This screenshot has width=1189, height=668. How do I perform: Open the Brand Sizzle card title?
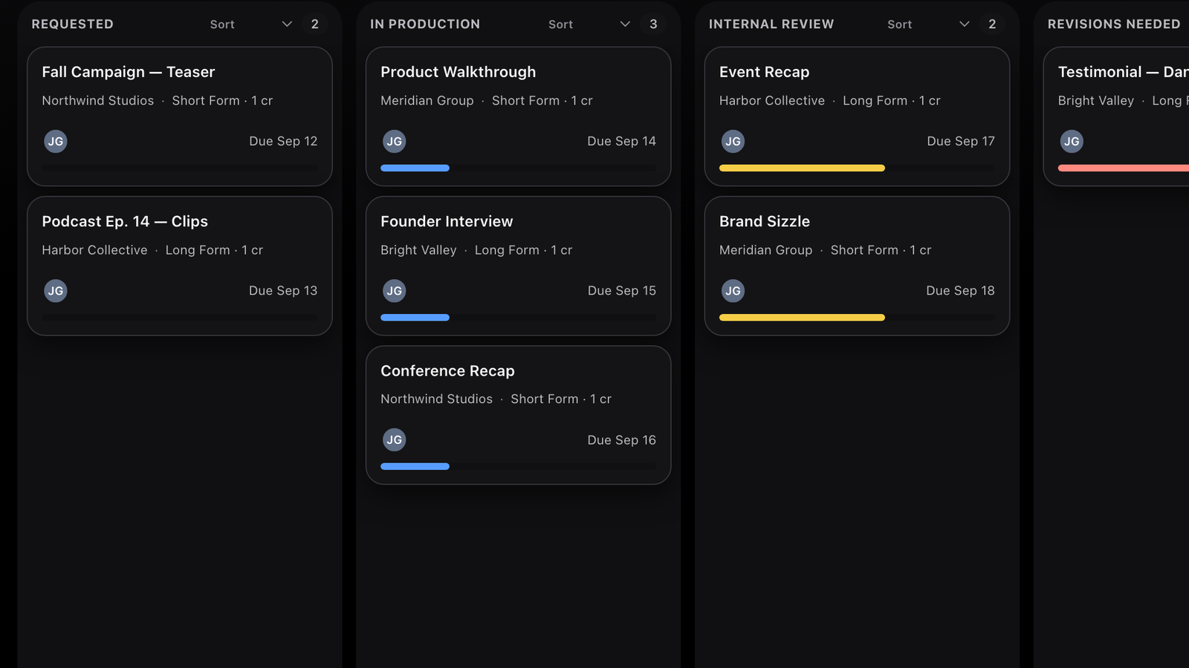click(x=765, y=221)
